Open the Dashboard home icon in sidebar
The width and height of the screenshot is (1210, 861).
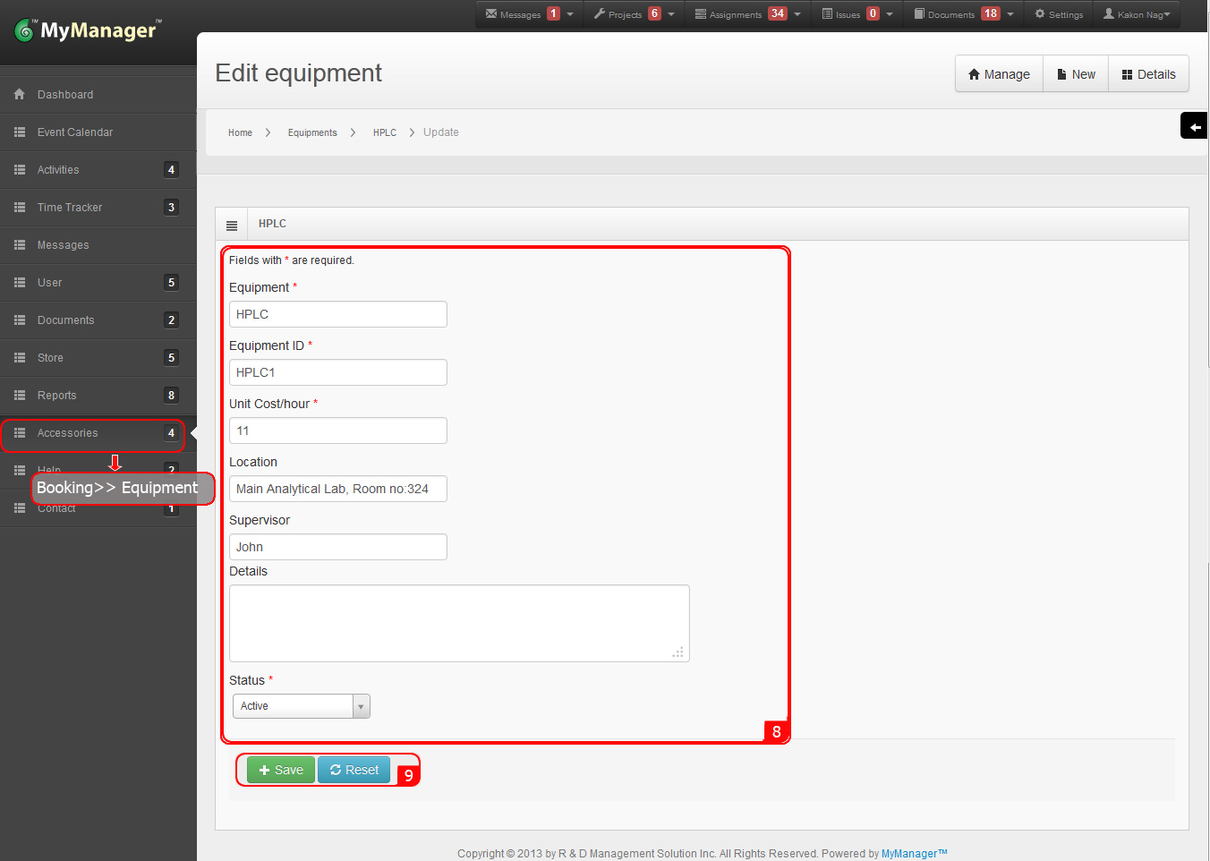(19, 94)
